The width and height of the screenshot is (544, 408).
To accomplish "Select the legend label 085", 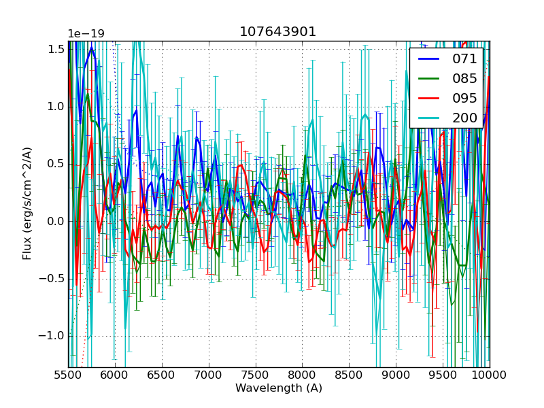I will [465, 79].
